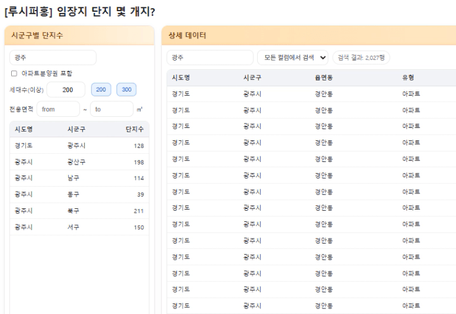Toggle the 아파트분양권 포함 checkbox
The height and width of the screenshot is (314, 456).
[14, 74]
